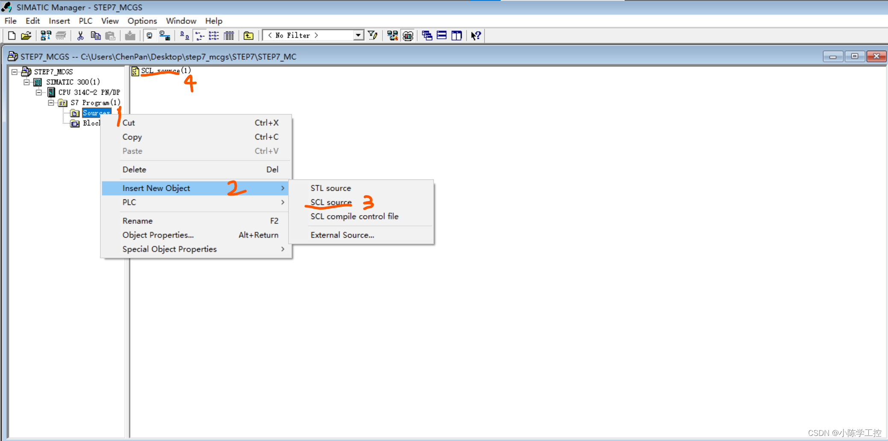
Task: Create a new project with toolbar icon
Action: tap(12, 35)
